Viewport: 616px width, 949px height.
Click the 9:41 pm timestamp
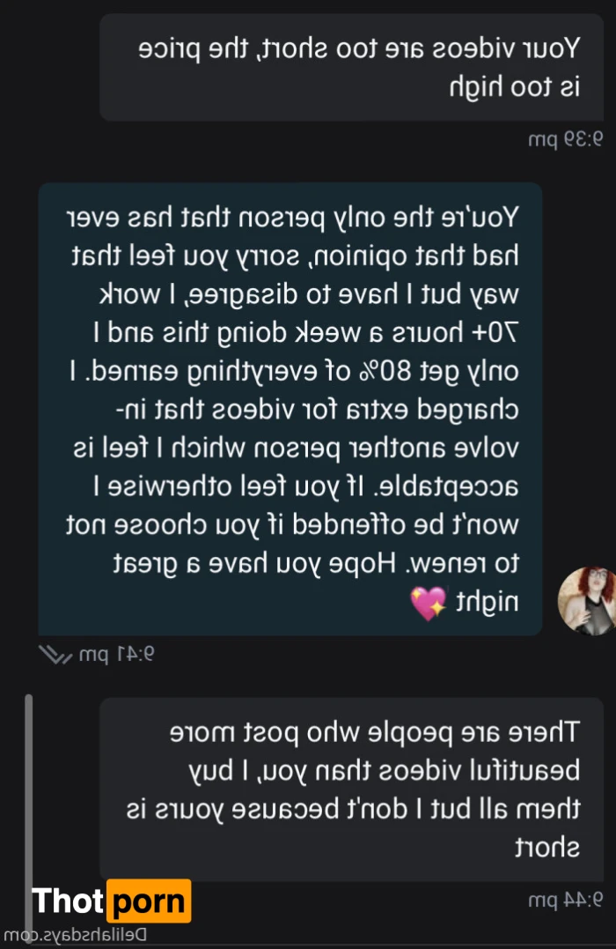(x=117, y=654)
